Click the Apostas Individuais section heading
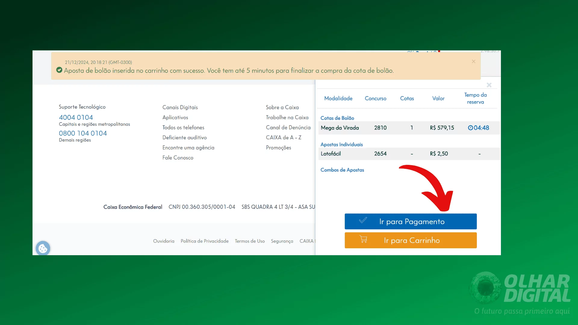The image size is (578, 325). click(x=342, y=144)
